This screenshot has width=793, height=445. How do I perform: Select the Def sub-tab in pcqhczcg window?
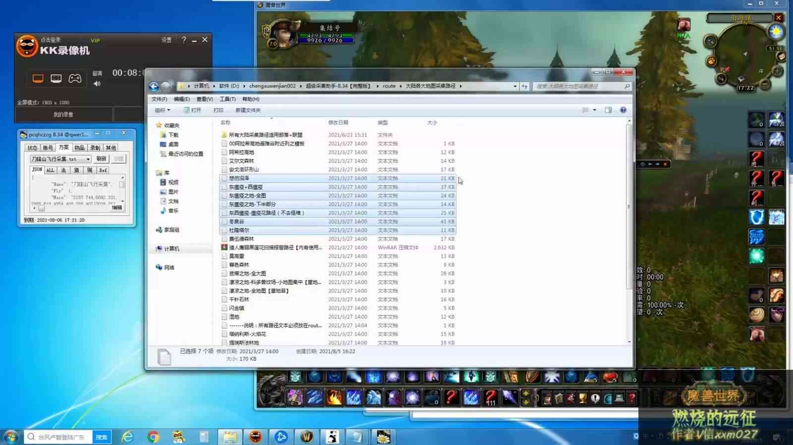coord(103,170)
